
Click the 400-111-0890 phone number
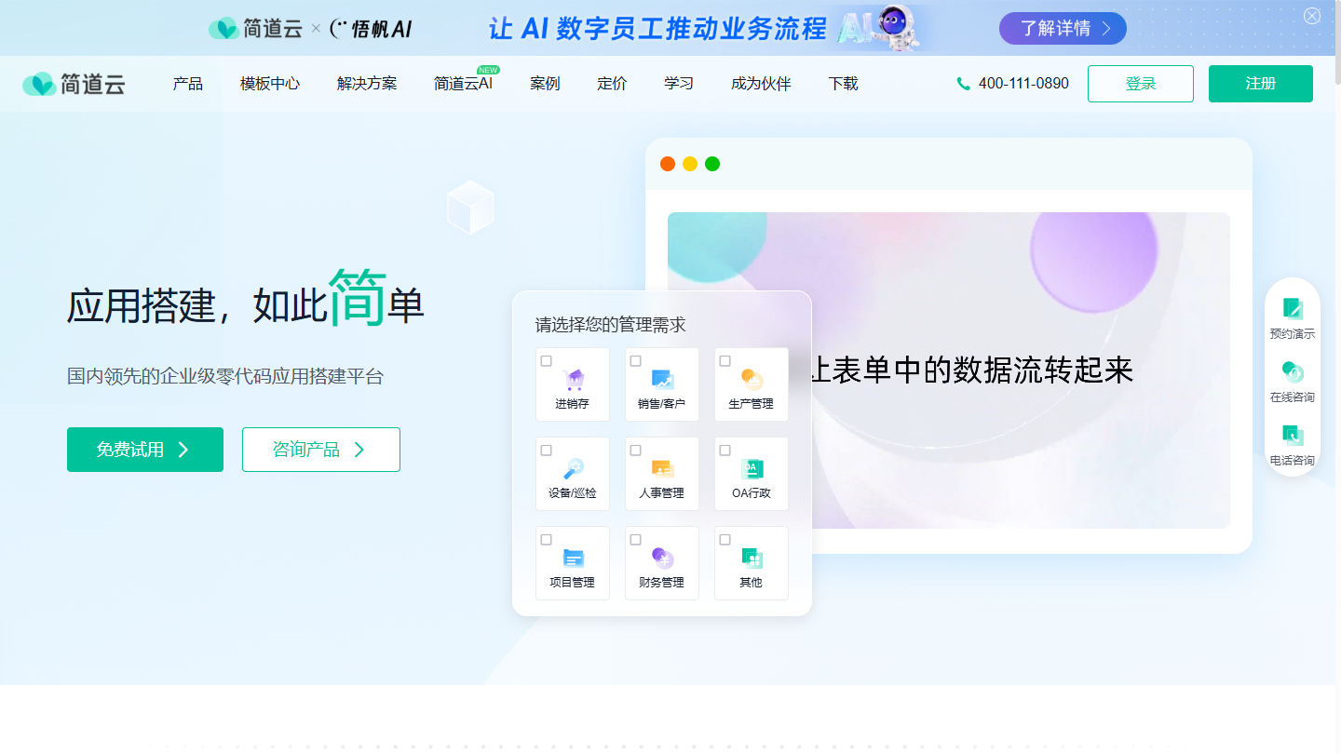point(1023,84)
